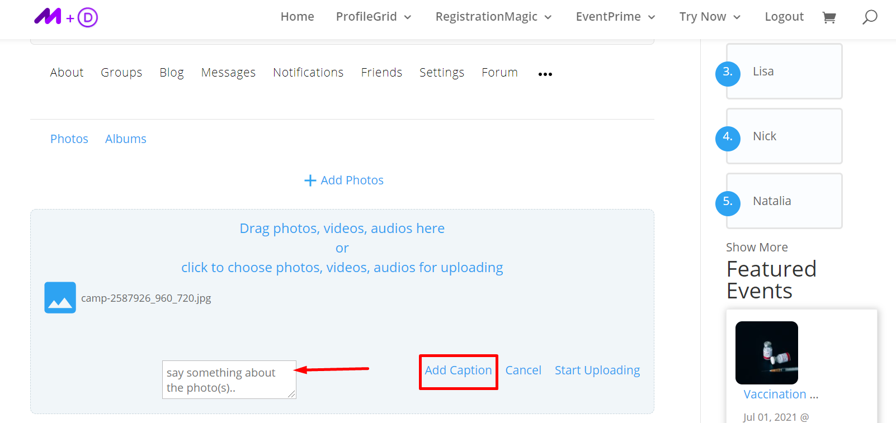The height and width of the screenshot is (423, 896).
Task: Switch to the Albums tab
Action: [126, 139]
